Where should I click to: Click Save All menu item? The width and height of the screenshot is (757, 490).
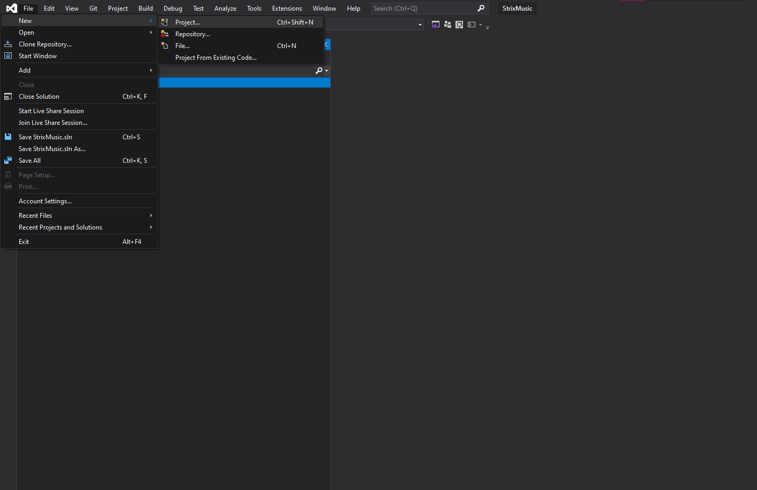29,161
